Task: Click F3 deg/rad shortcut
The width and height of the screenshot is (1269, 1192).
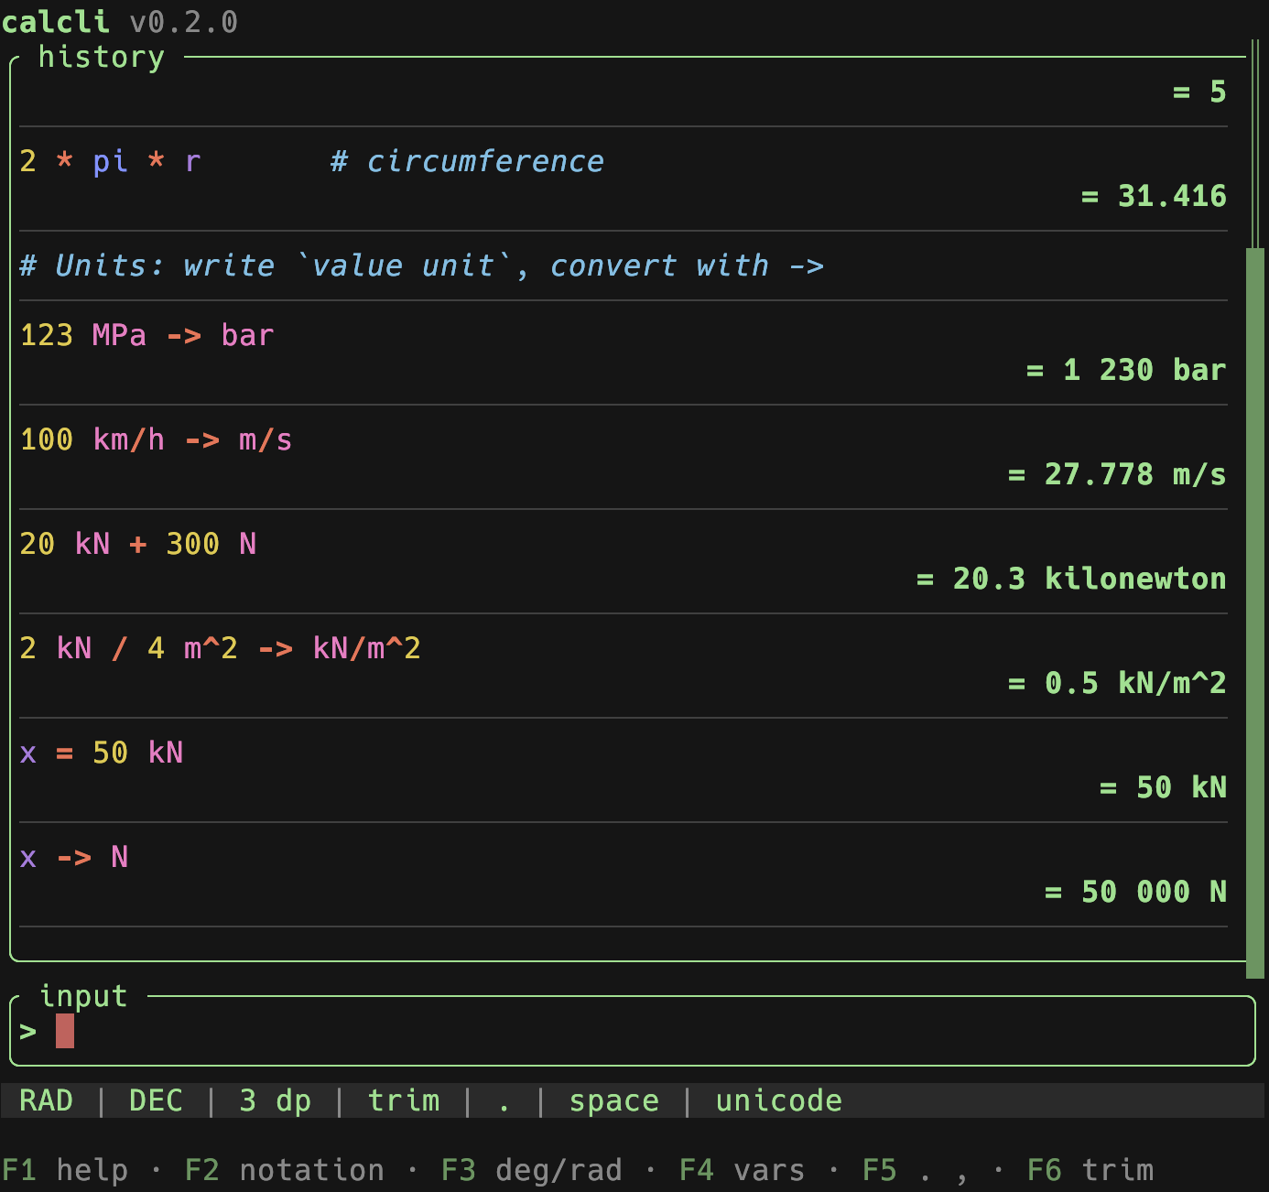Action: tap(532, 1170)
